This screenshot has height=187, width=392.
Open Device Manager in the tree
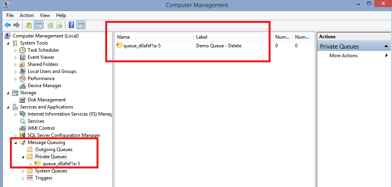click(x=44, y=86)
